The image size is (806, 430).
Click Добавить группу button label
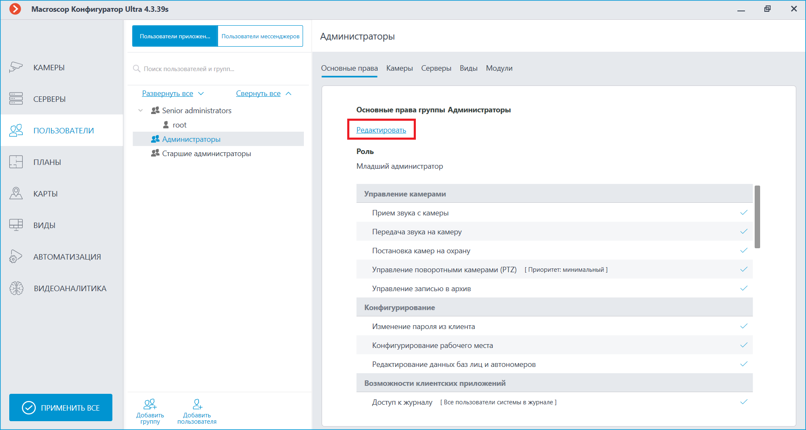point(150,418)
